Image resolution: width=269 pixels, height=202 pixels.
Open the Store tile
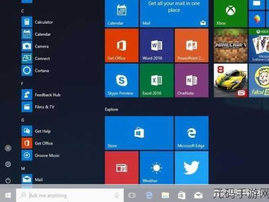coord(139,133)
